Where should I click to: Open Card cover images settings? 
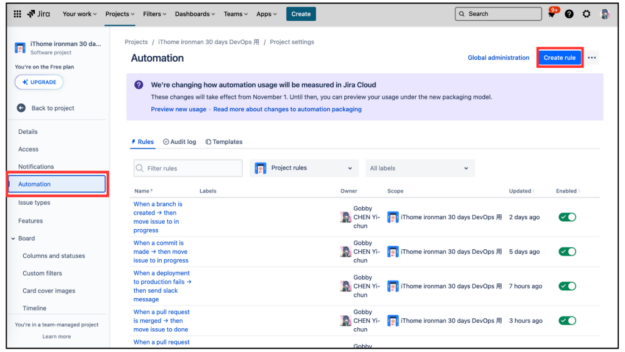49,291
